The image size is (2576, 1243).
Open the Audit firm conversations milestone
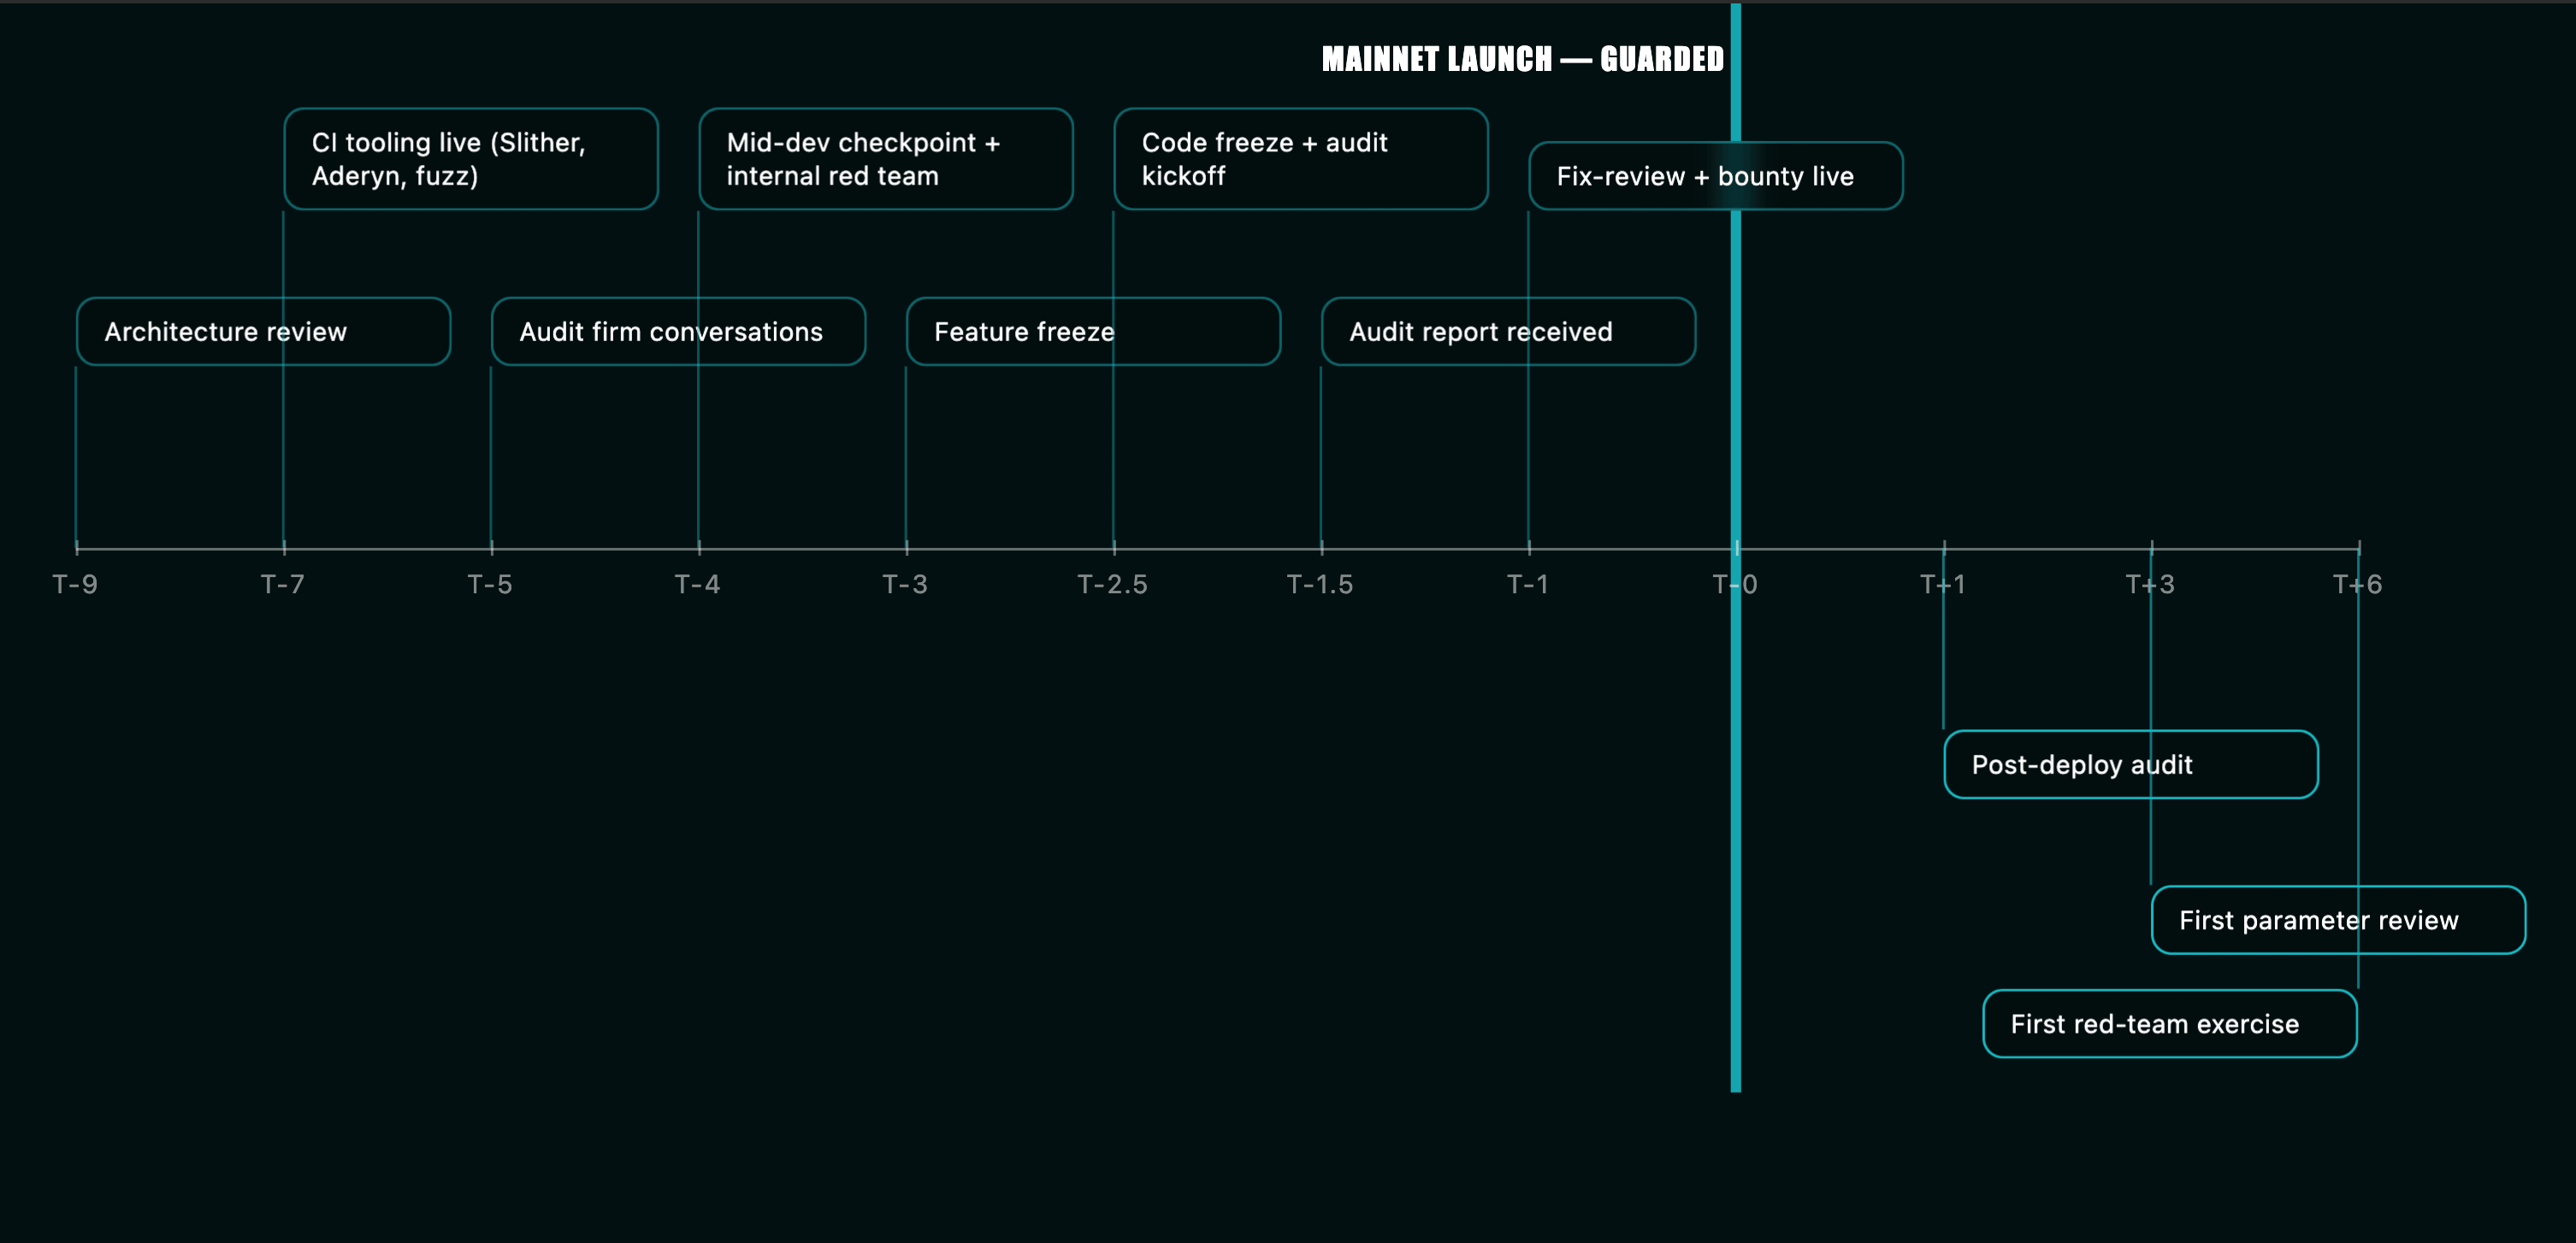tap(678, 332)
